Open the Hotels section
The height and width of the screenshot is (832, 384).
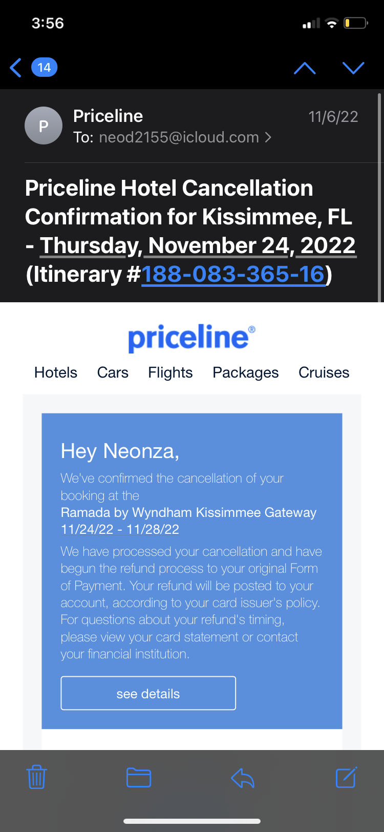[x=56, y=372]
